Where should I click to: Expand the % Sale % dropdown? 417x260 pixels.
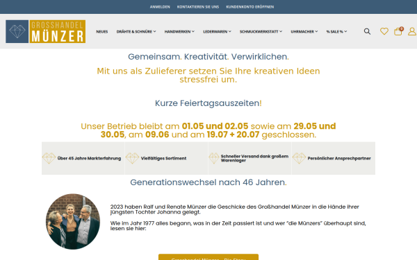(336, 32)
